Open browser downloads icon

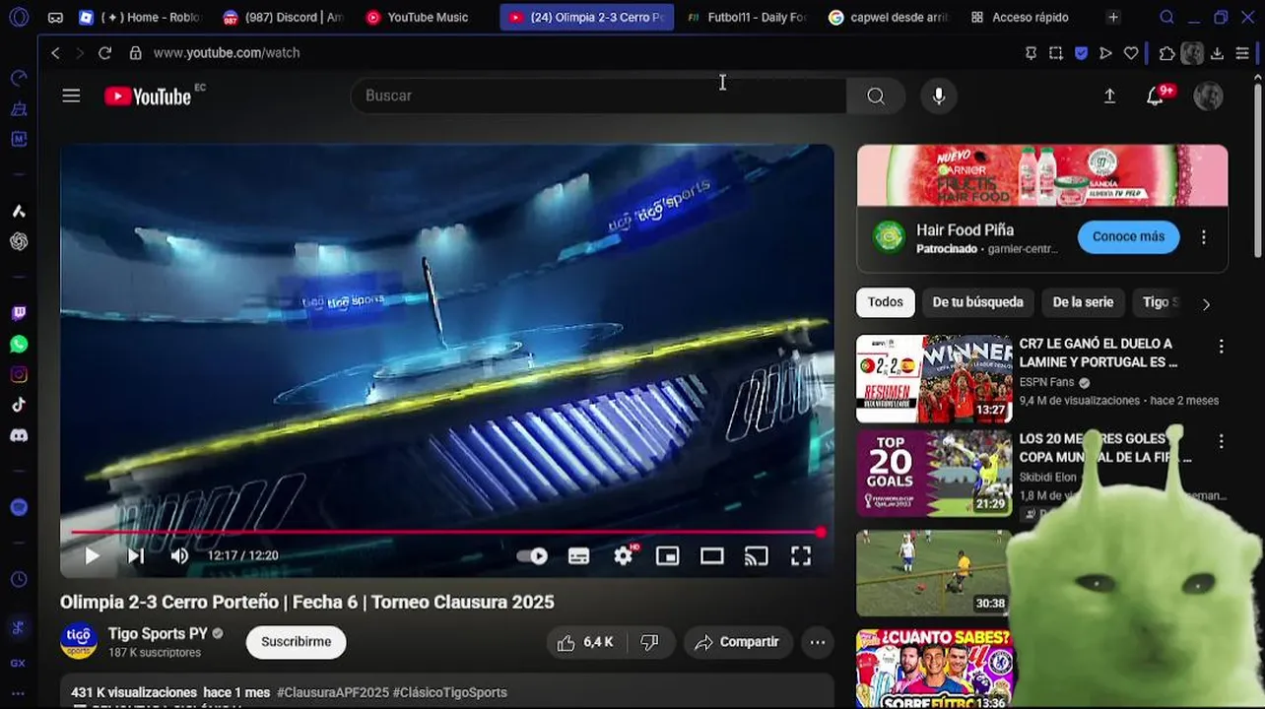(x=1218, y=53)
